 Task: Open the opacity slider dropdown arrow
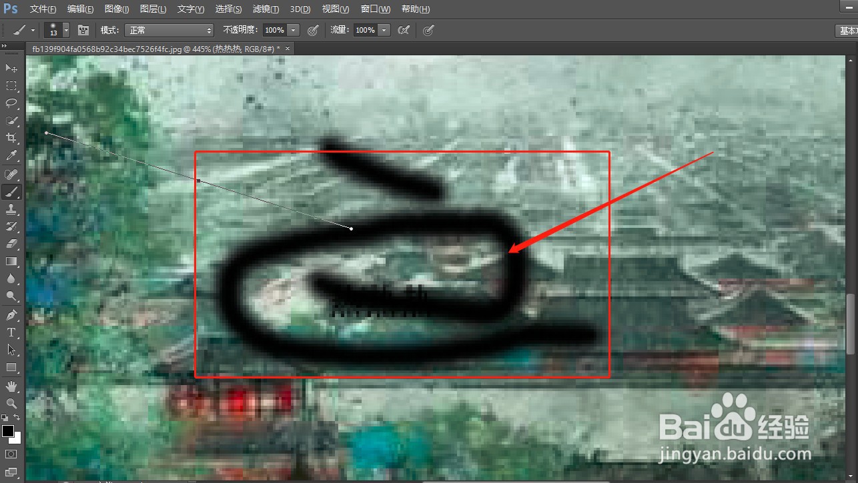pyautogui.click(x=294, y=30)
